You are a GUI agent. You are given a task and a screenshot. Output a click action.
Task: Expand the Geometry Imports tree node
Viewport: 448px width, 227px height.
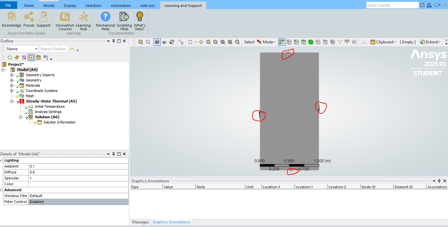pos(12,75)
